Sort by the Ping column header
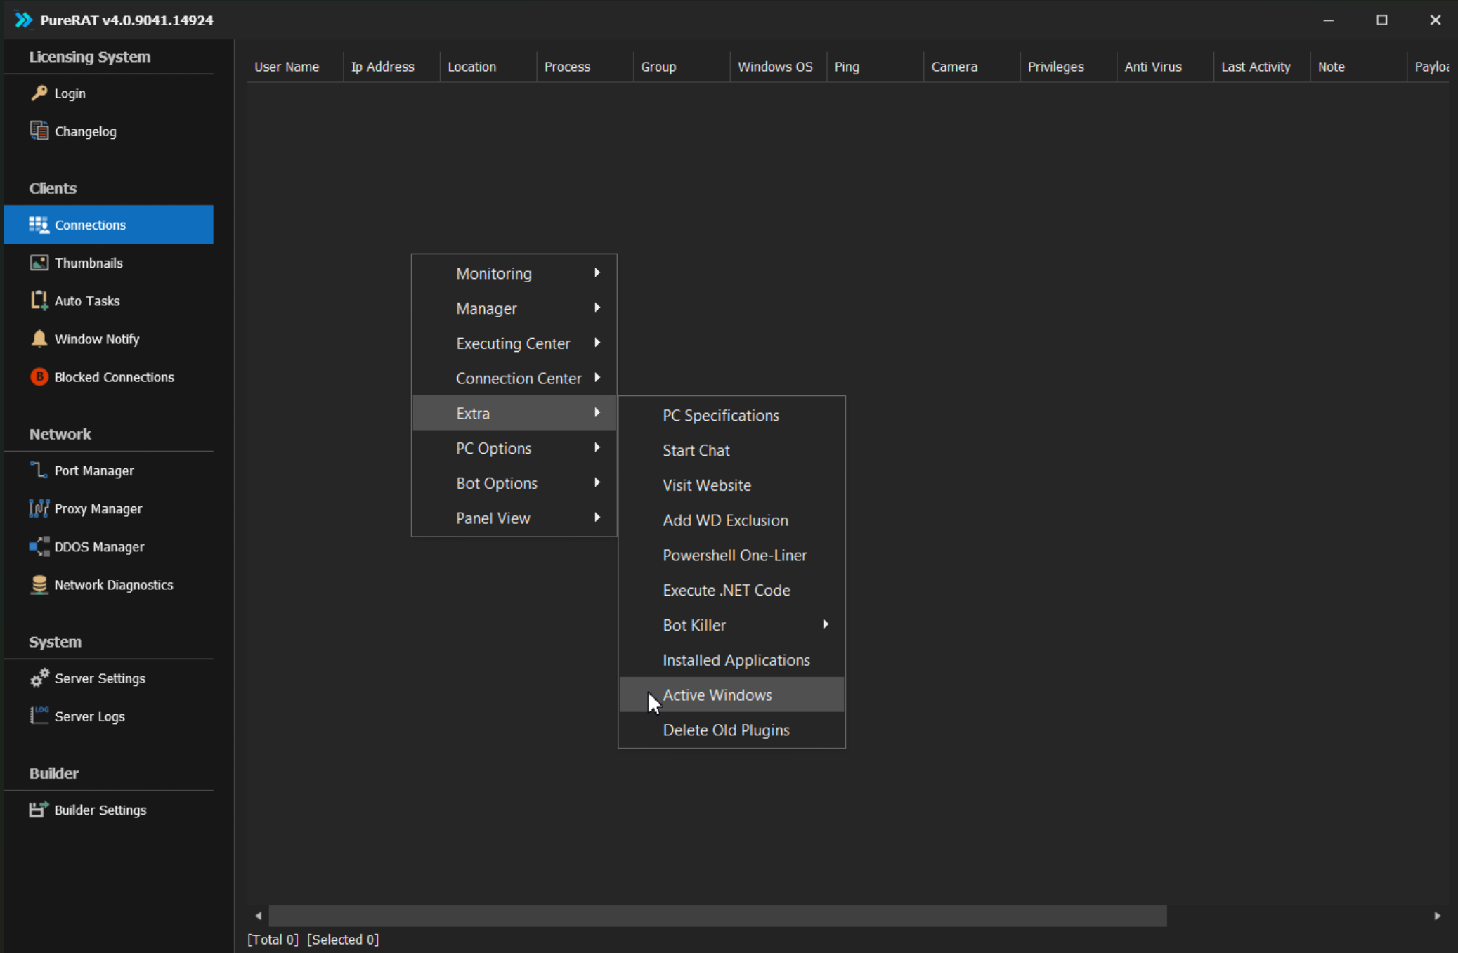The height and width of the screenshot is (953, 1458). [875, 67]
